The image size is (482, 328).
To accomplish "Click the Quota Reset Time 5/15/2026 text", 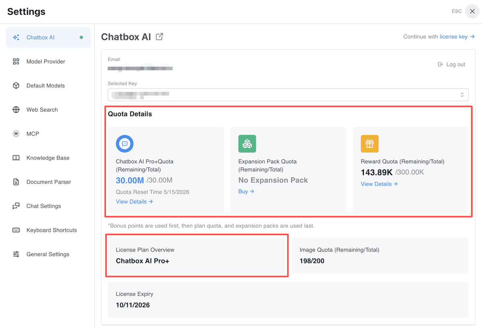I will pyautogui.click(x=153, y=192).
